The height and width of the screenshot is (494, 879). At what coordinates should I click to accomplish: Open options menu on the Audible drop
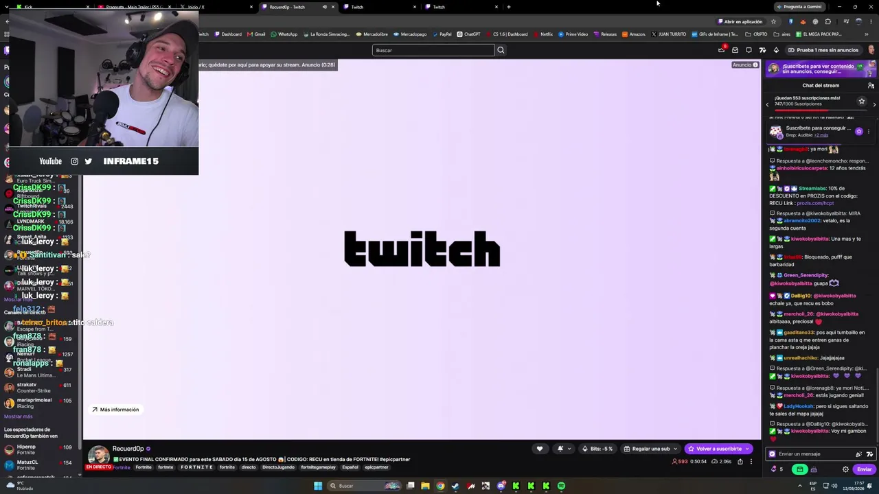869,131
